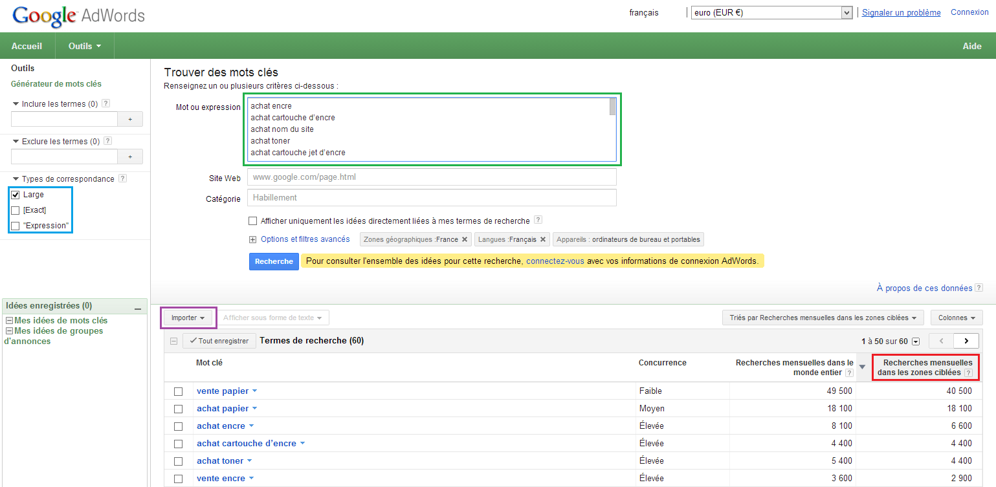Click the connectez-vous link
996x487 pixels.
(x=555, y=261)
